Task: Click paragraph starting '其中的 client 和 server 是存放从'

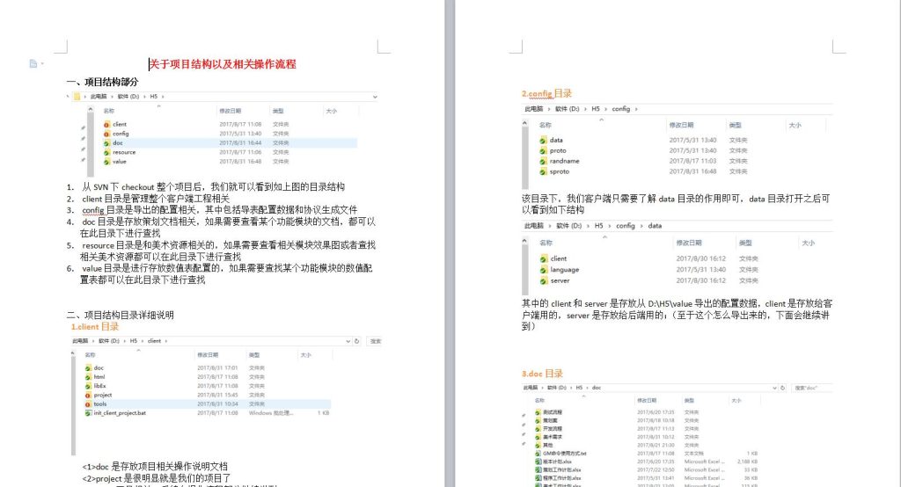Action: pos(677,315)
